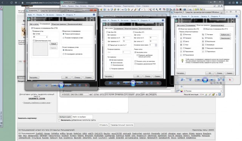
Task: Open Открыть dropdown in Screenshot_5 viewer
Action: coord(215,17)
